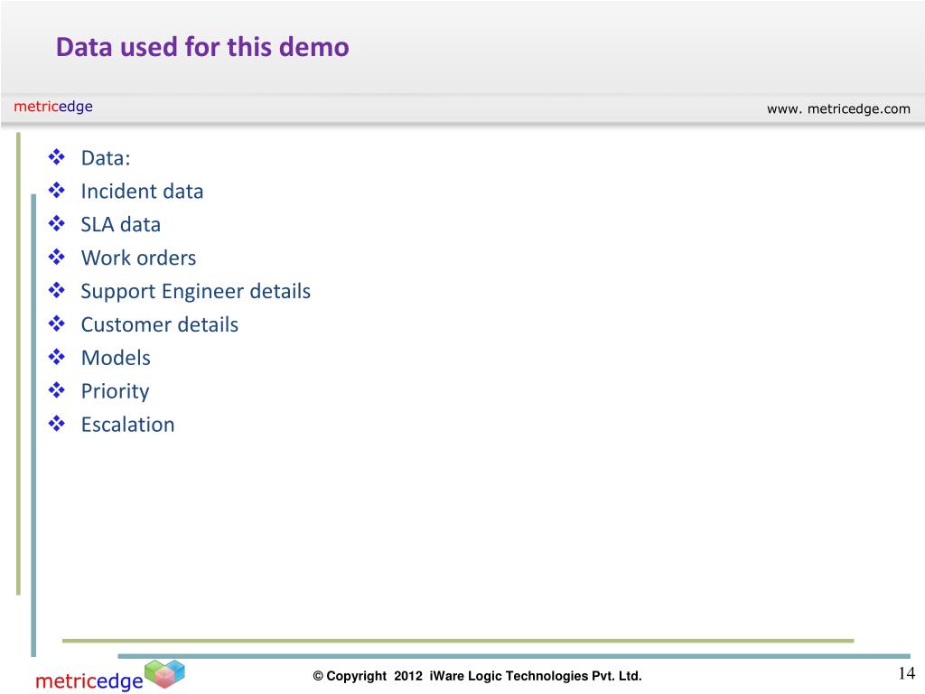
Task: Click the diamond bullet beside 'Escalation'
Action: pyautogui.click(x=57, y=424)
